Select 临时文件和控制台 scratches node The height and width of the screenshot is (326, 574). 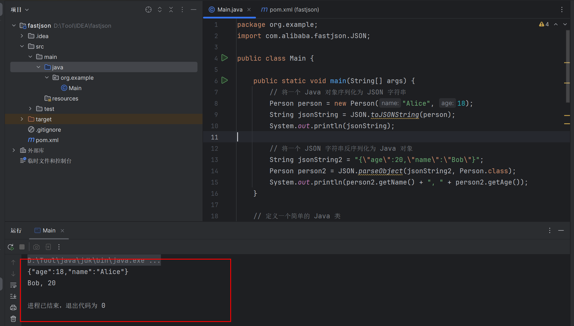click(46, 161)
